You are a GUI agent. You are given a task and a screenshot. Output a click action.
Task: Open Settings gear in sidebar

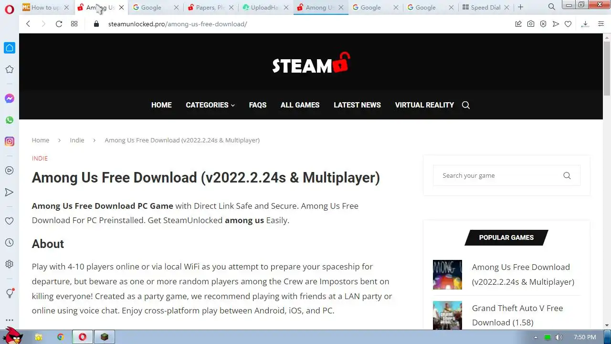click(x=10, y=264)
